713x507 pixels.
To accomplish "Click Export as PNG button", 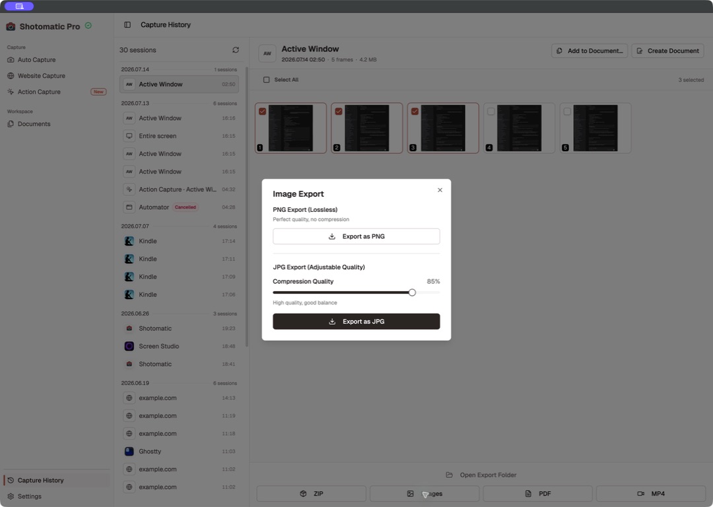I will (356, 236).
